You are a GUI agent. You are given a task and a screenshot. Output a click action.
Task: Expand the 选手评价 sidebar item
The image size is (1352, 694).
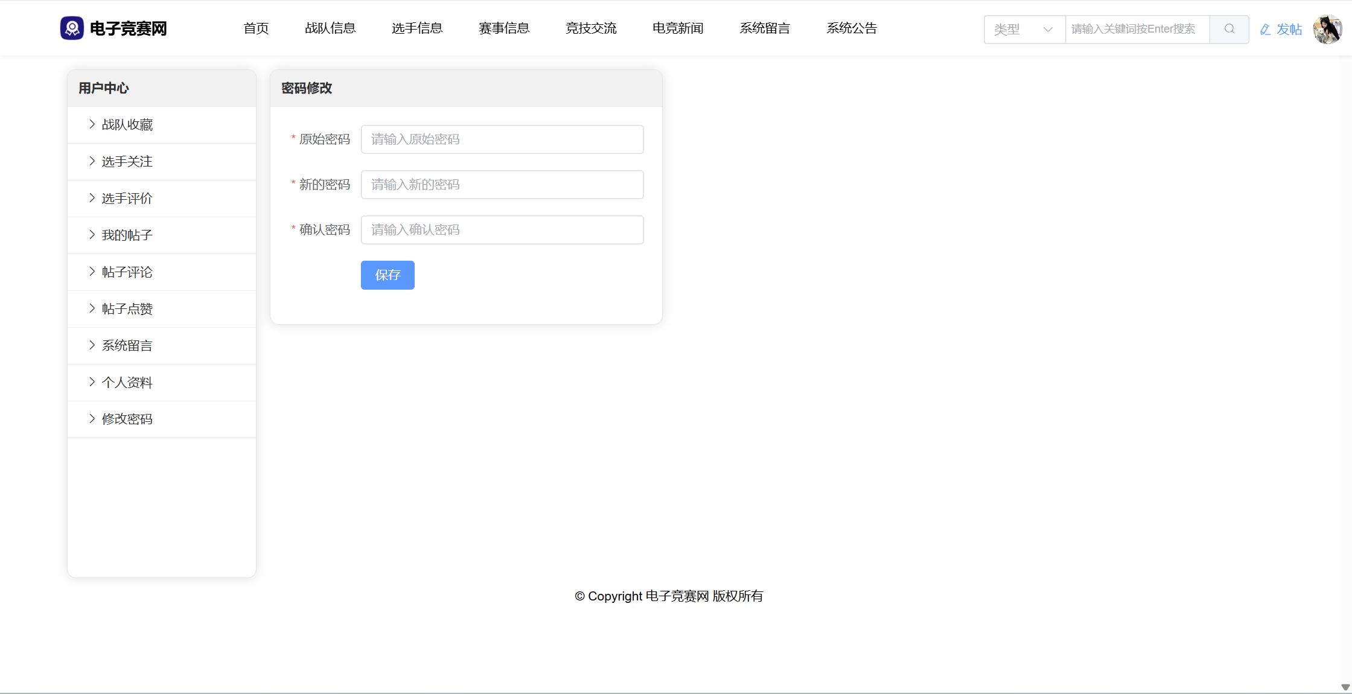point(127,199)
